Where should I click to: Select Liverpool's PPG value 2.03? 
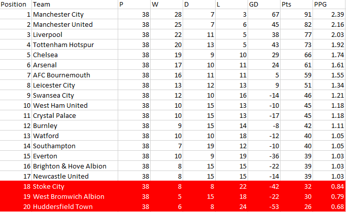tap(329, 34)
